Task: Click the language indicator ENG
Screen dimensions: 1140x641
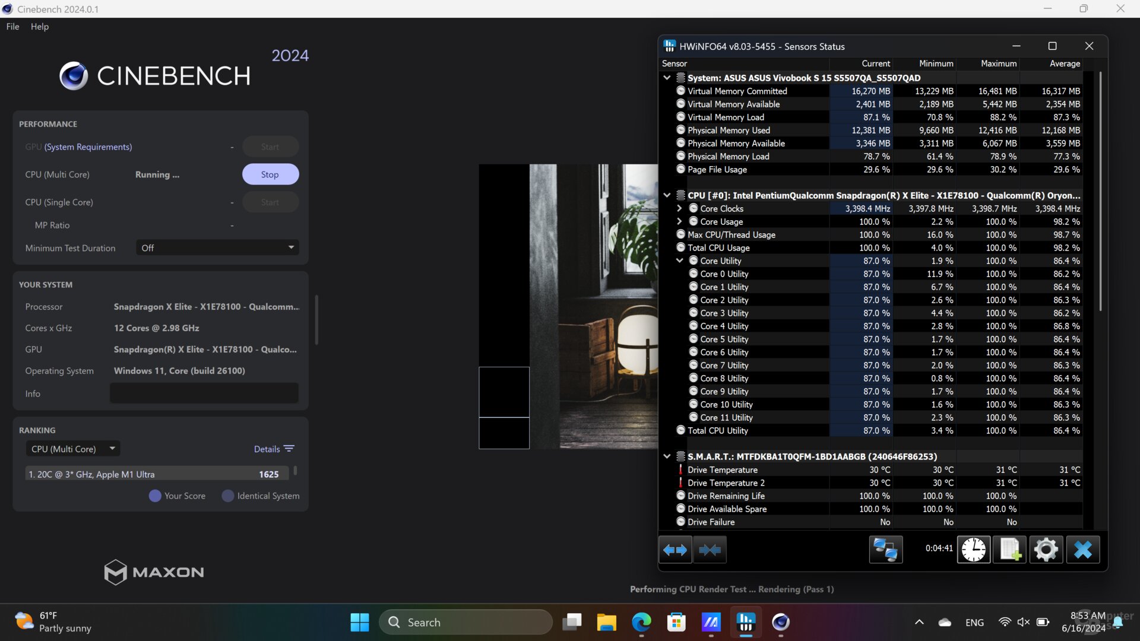Action: [x=974, y=623]
